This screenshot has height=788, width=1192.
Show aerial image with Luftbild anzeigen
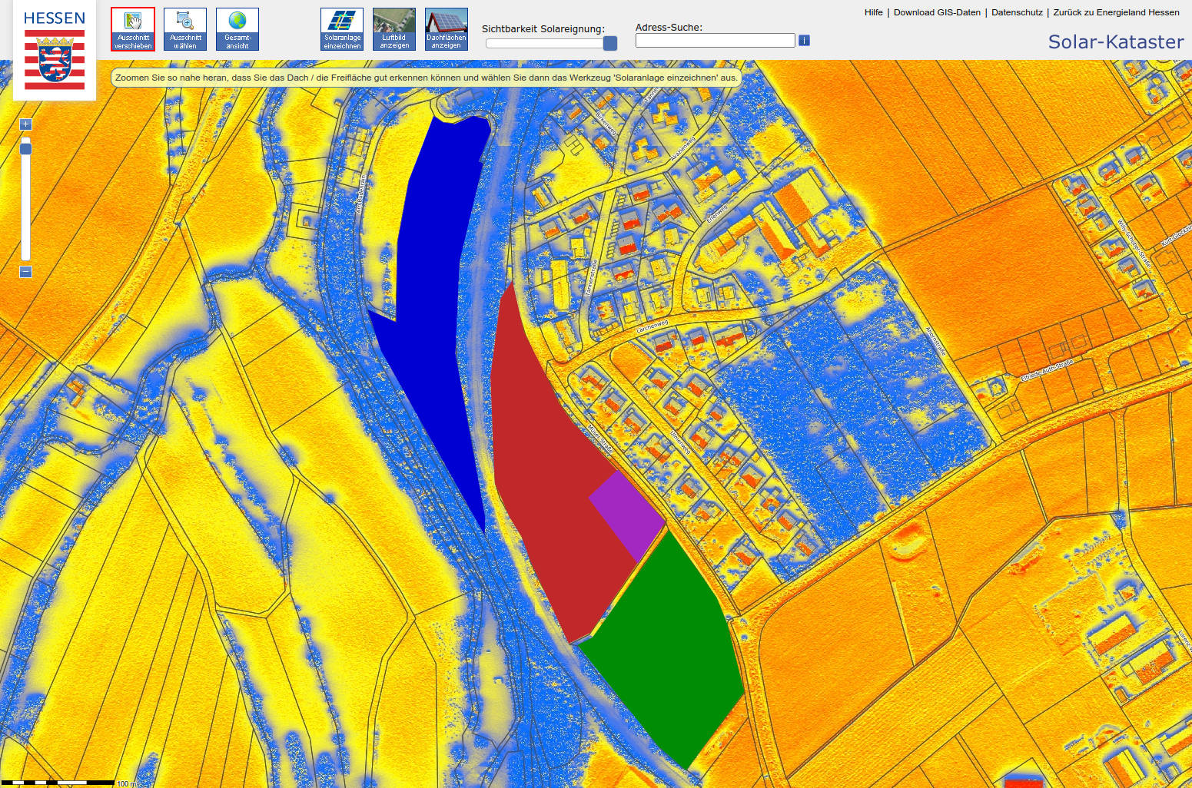[394, 30]
